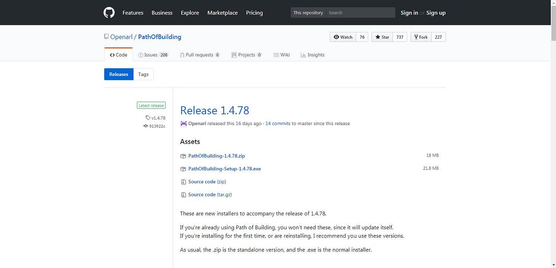Click the file icon beside Source code (zip)
This screenshot has width=556, height=268.
click(183, 182)
